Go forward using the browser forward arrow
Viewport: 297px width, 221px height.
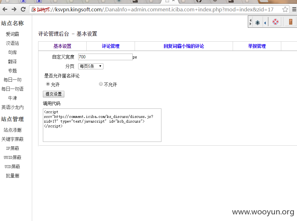pyautogui.click(x=14, y=9)
